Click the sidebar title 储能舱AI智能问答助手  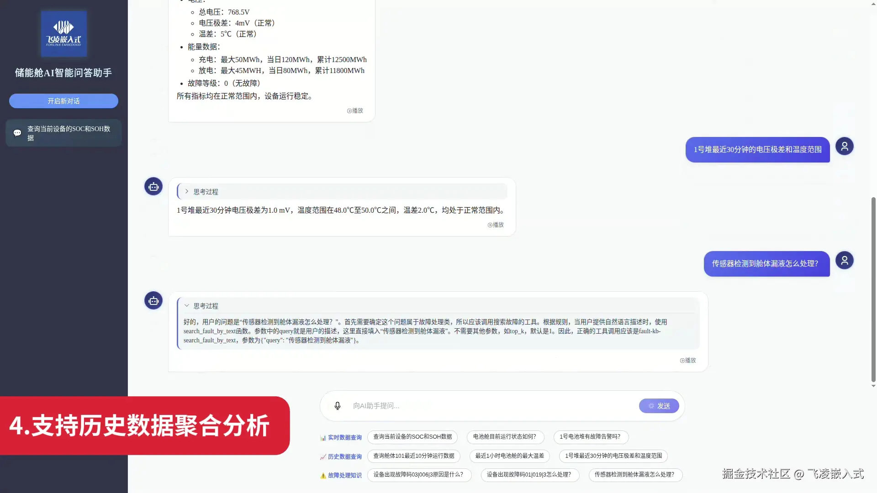tap(63, 73)
